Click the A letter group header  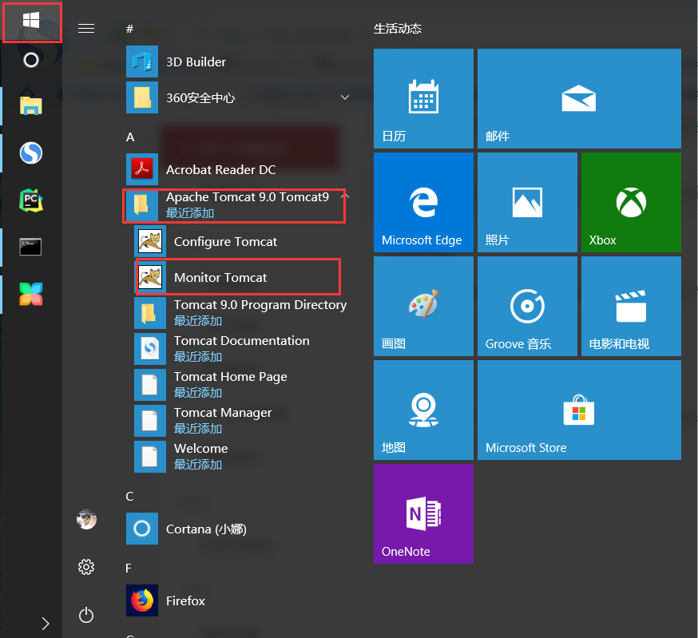[130, 137]
